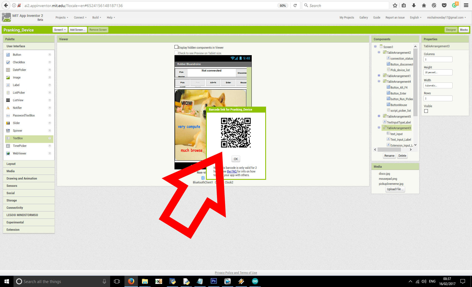Toggle the Visible property checkbox
This screenshot has width=472, height=287.
426,111
